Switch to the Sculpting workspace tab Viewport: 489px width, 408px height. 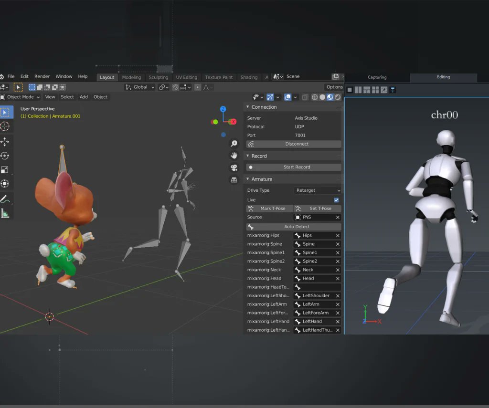(x=159, y=77)
